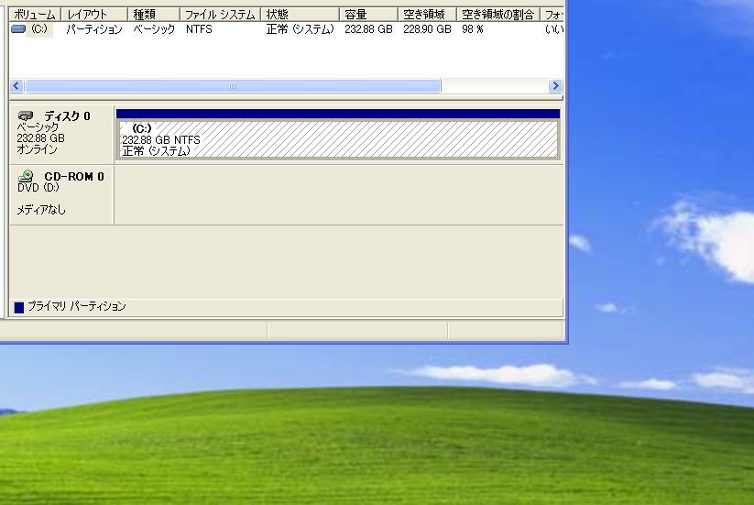The image size is (754, 505).
Task: Sort by 空き領域 column header
Action: [x=428, y=15]
